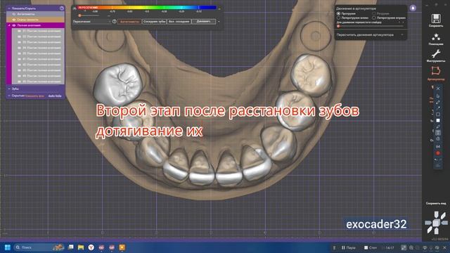Expand the Скрытые section
450x253 pixels.
9,96
